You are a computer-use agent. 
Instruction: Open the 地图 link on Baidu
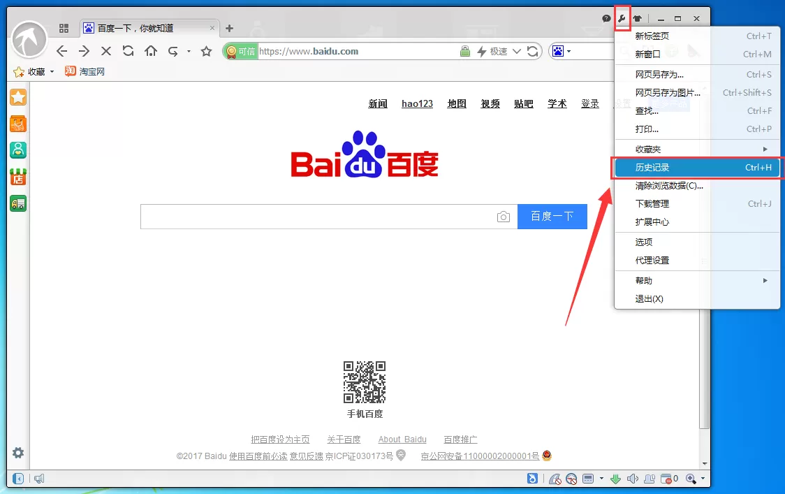point(457,103)
